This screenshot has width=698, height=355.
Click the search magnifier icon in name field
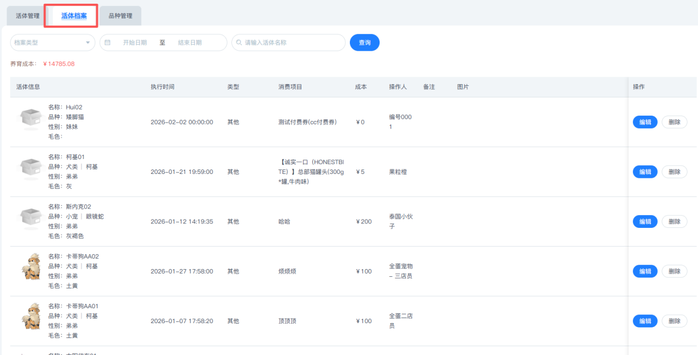(x=239, y=43)
